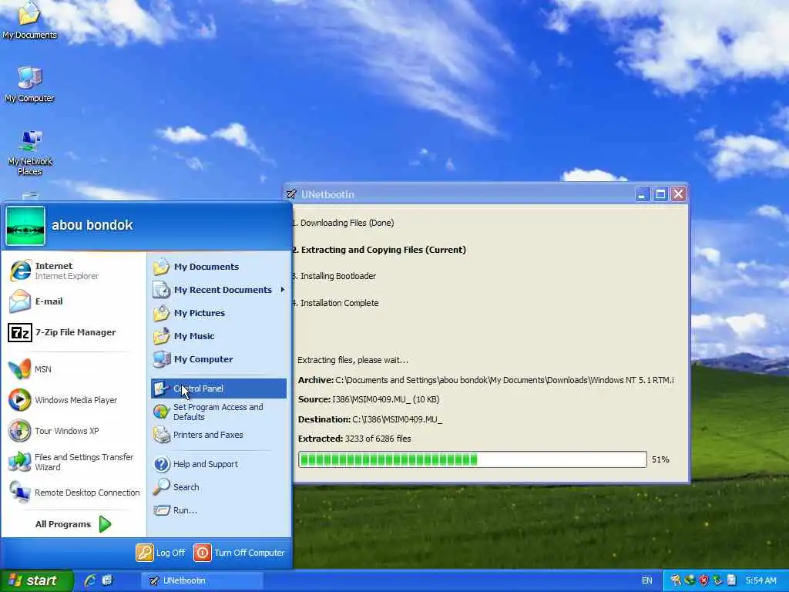Close the UNetbootin window
Screen dimensions: 789x592
(678, 194)
